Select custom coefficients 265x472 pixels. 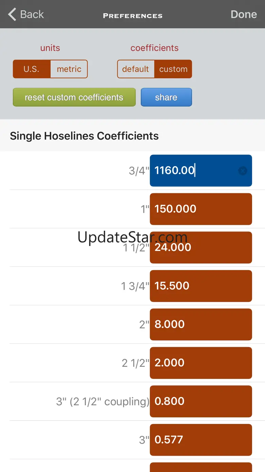pos(173,69)
